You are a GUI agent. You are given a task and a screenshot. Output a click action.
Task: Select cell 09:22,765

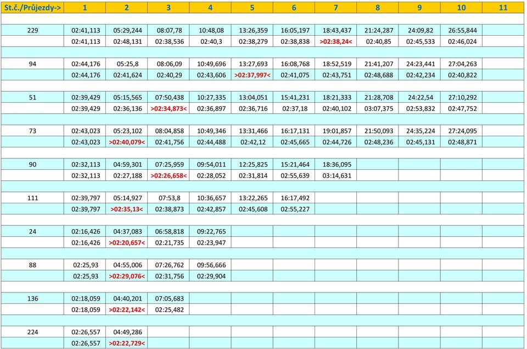211,231
